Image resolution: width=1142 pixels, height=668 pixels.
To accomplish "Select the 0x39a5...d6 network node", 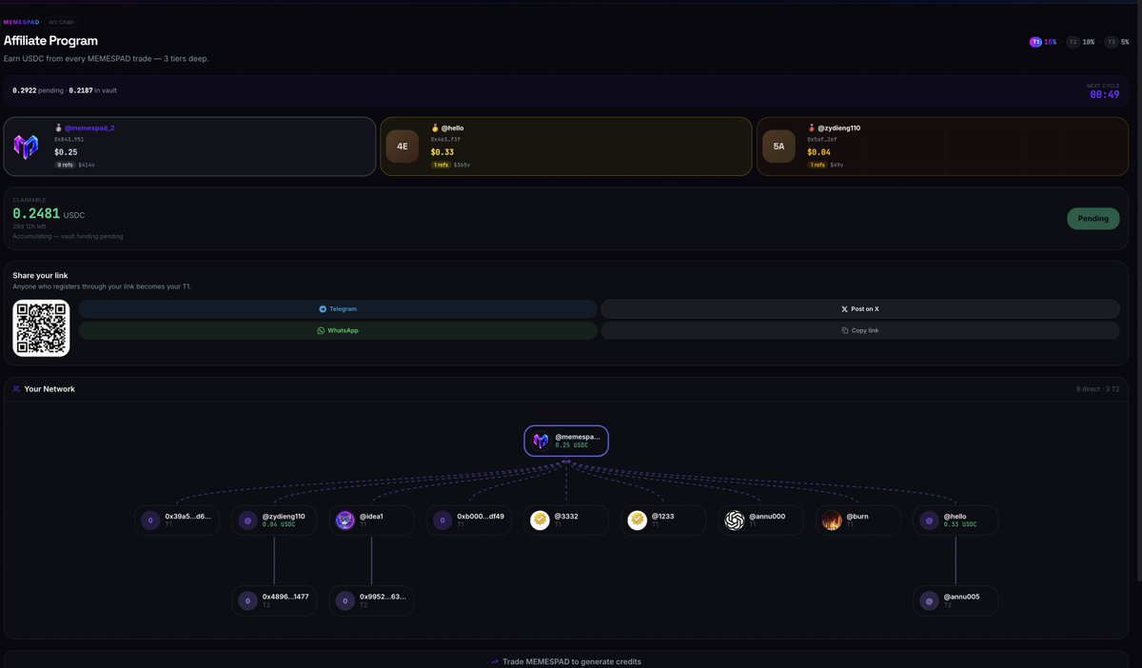I will point(177,521).
